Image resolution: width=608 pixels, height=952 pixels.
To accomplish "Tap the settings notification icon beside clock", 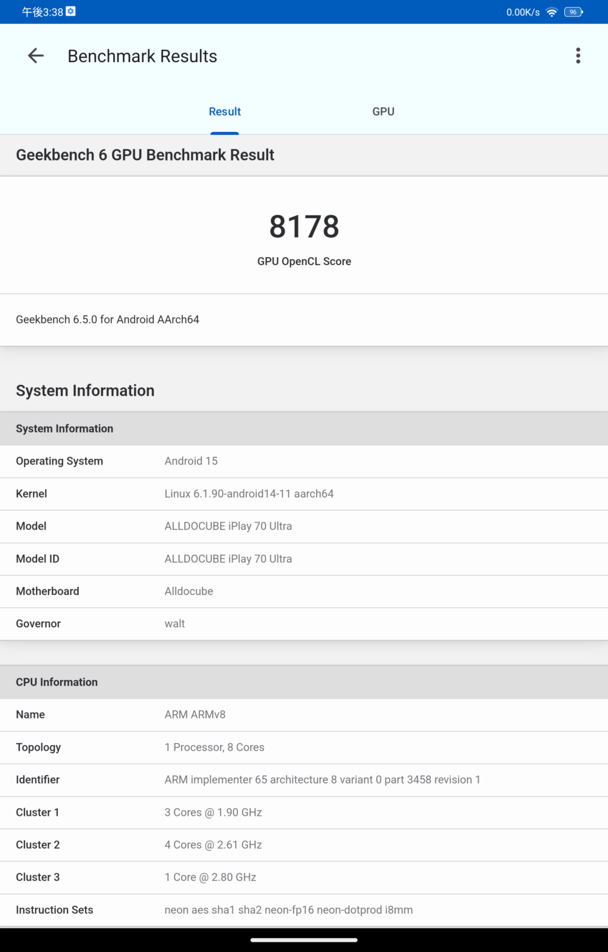I will tap(71, 12).
